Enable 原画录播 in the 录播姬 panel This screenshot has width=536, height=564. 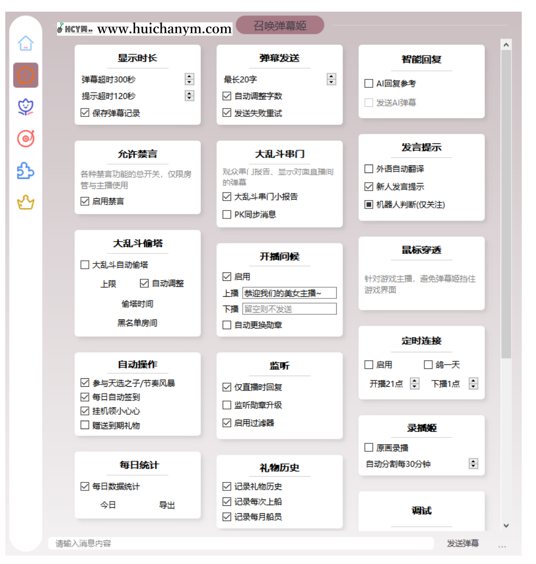coord(368,447)
